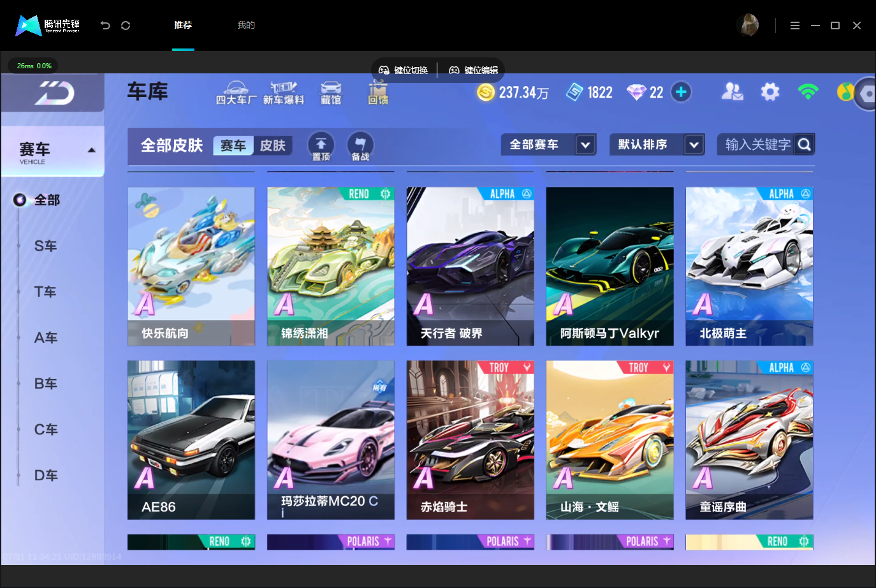Image resolution: width=876 pixels, height=588 pixels.
Task: Click the user avatar in the title bar
Action: click(x=747, y=26)
